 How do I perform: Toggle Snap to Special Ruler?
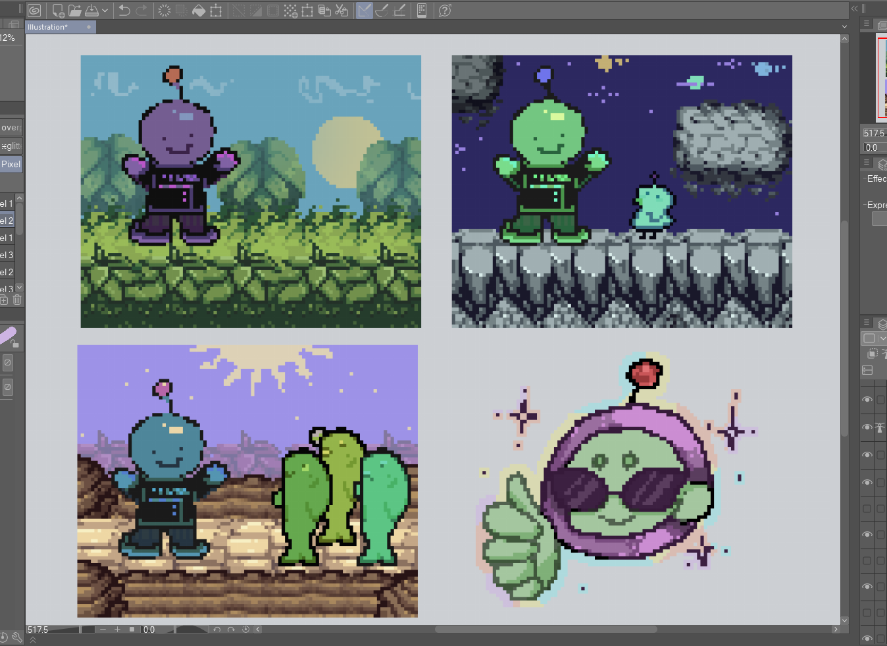pyautogui.click(x=382, y=11)
